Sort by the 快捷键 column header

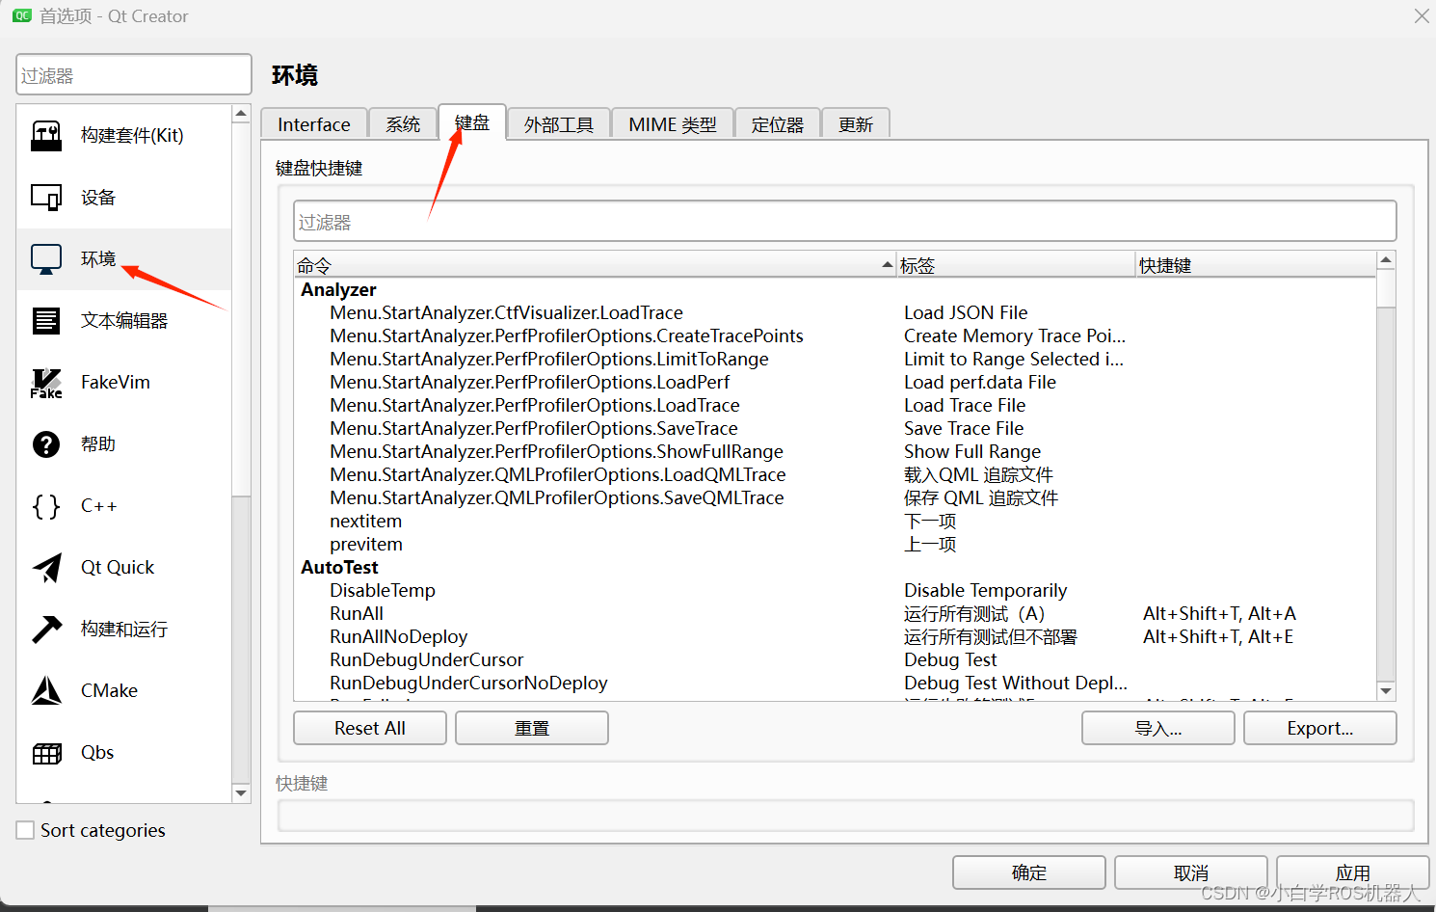click(x=1256, y=265)
